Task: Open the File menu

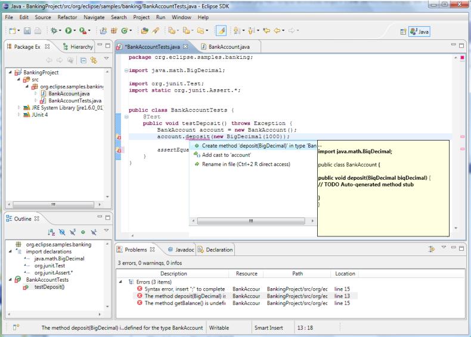Action: [x=9, y=17]
